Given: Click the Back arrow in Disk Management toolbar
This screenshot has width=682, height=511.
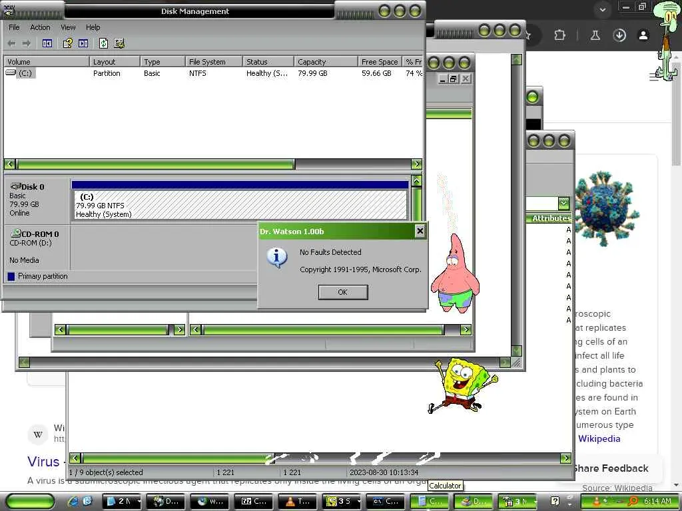Looking at the screenshot, I should tap(12, 43).
